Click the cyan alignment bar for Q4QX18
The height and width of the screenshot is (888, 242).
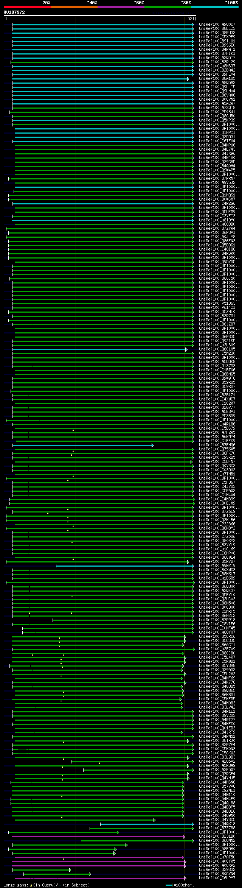coord(147,824)
